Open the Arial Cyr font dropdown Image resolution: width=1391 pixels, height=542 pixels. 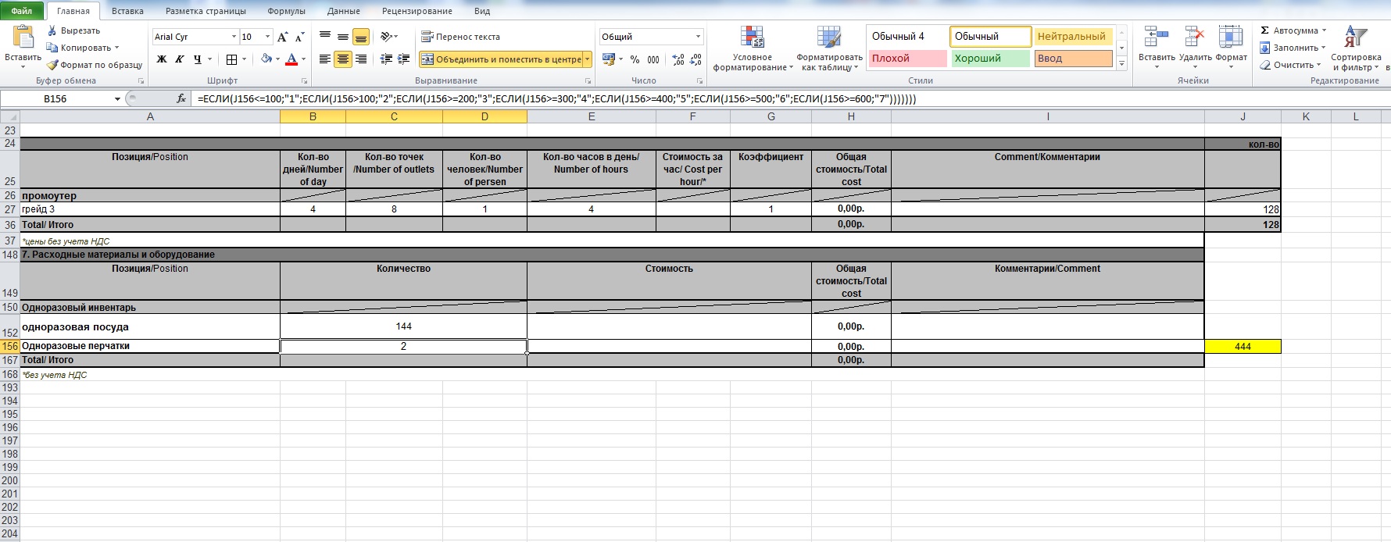point(234,37)
